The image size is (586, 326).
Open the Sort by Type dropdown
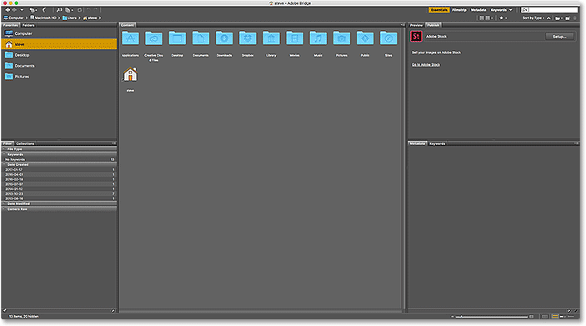(533, 18)
